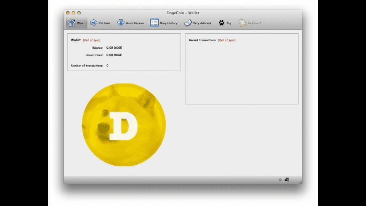366x206 pixels.
Task: Click the "Recent transactions" heading
Action: click(202, 40)
